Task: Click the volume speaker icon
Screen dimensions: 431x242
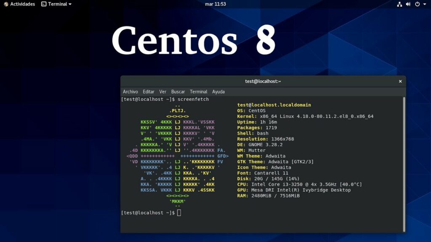Action: pyautogui.click(x=407, y=4)
